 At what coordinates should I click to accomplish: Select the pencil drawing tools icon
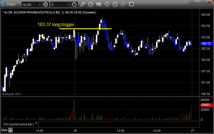click(82, 4)
